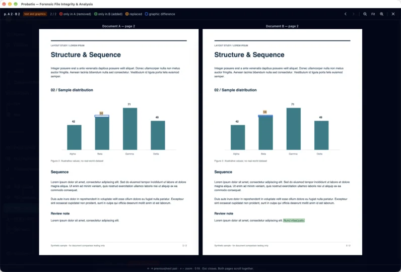
Task: Click the 'text and graphics' badge
Action: pos(35,14)
